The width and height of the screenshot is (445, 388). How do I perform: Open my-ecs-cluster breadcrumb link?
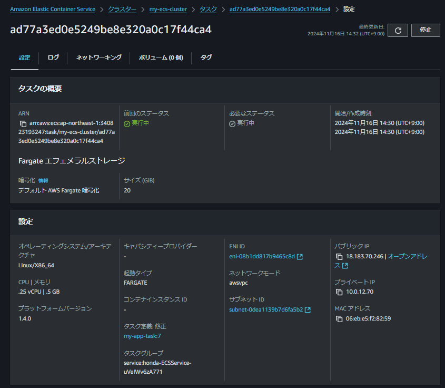[x=168, y=9]
